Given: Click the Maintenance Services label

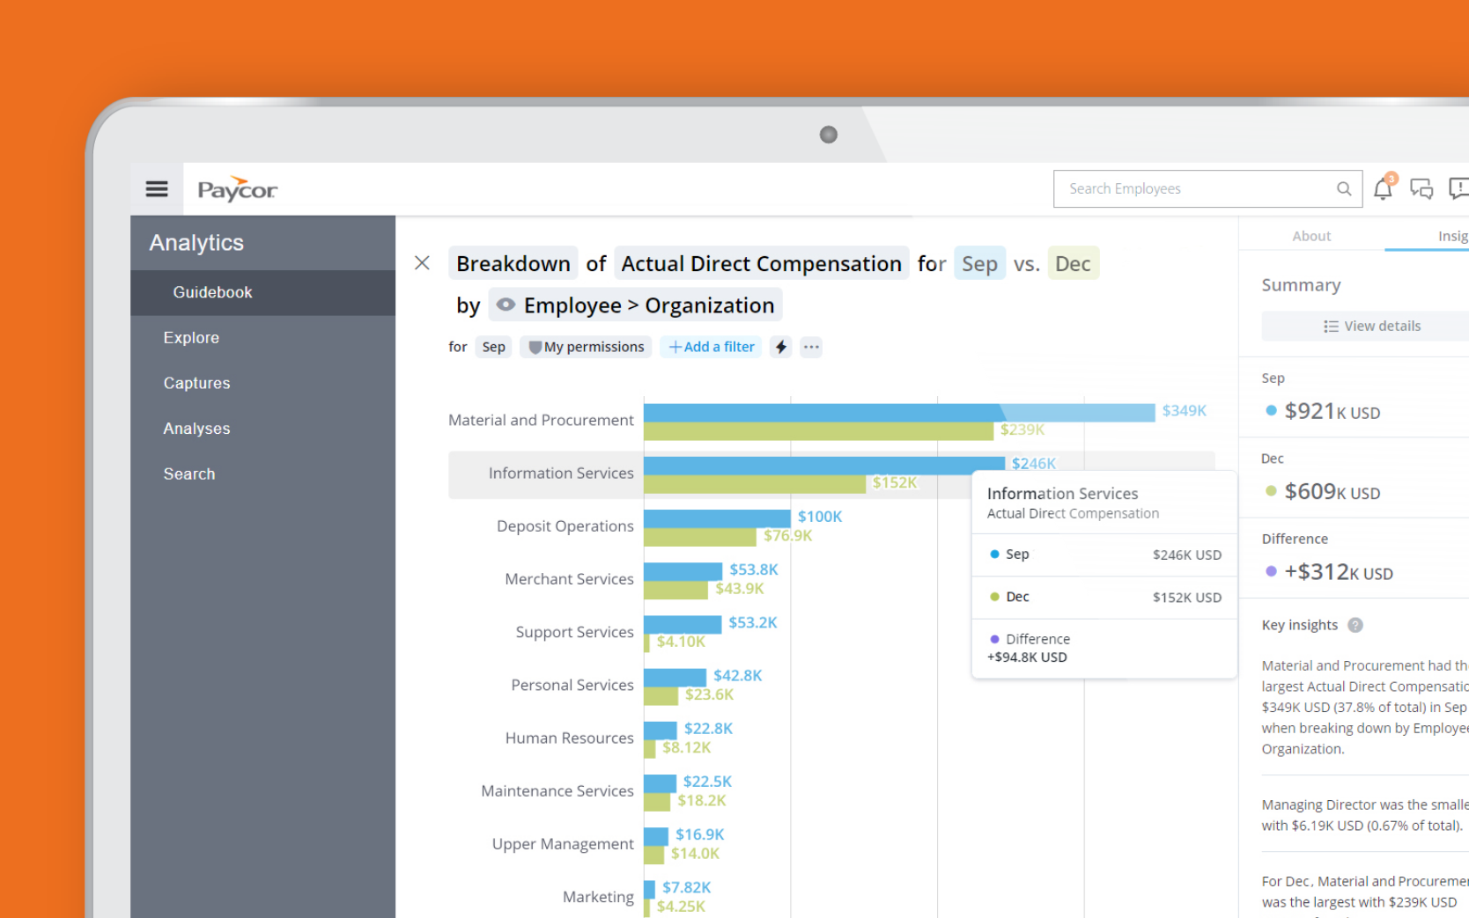Looking at the screenshot, I should [x=557, y=790].
